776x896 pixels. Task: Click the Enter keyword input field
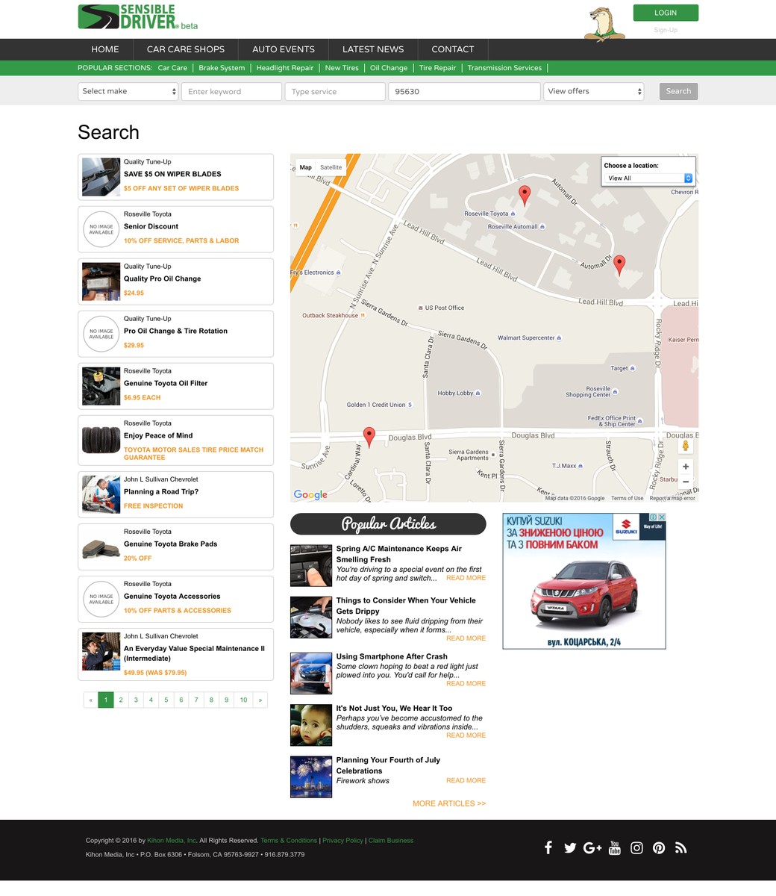(231, 91)
